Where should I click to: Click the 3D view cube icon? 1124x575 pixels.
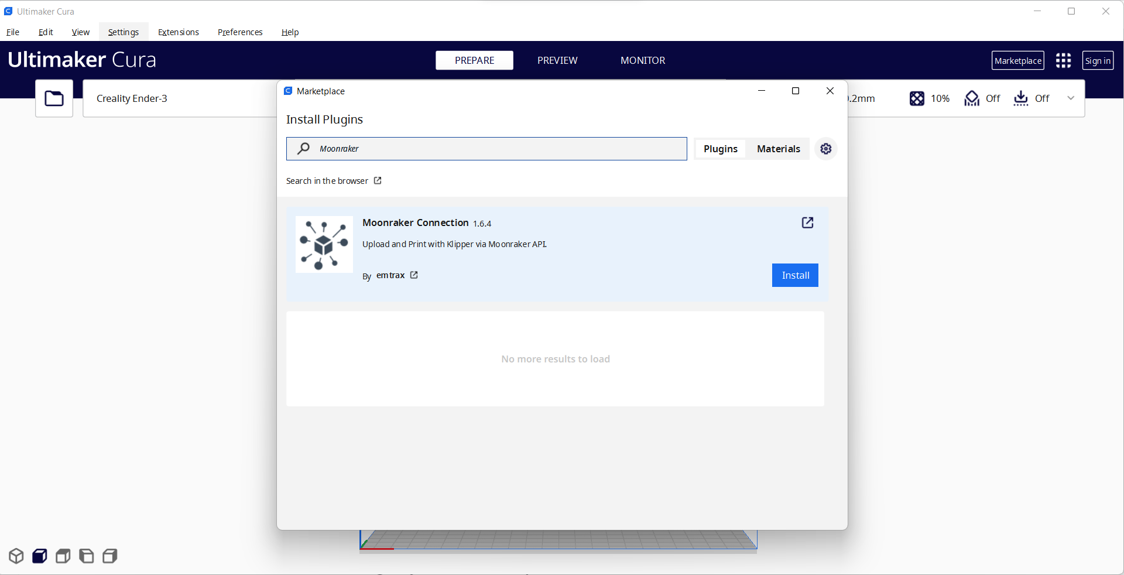16,556
